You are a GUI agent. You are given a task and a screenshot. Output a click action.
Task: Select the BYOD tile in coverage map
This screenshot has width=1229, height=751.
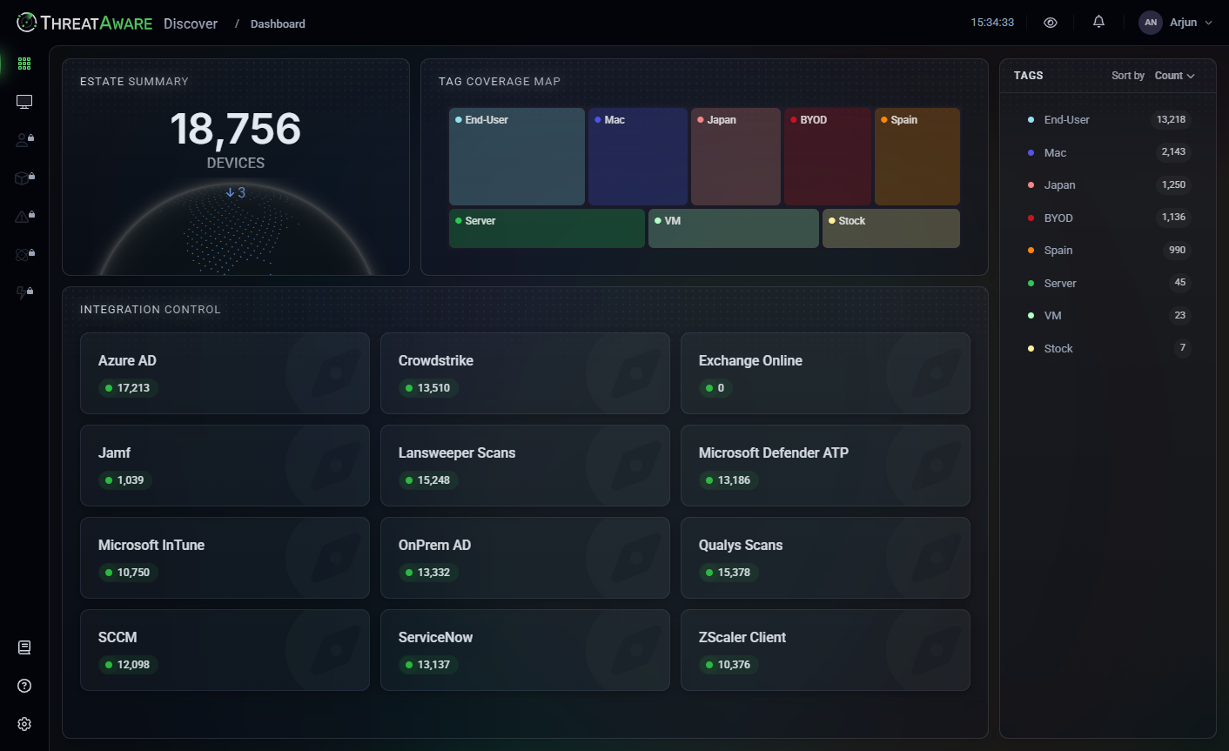[828, 157]
